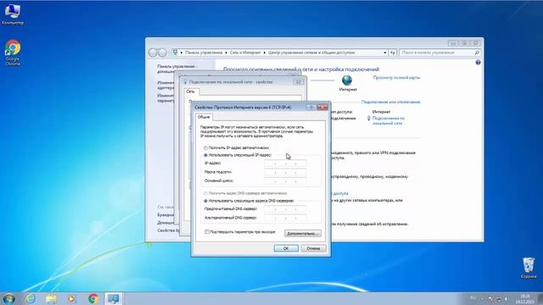Click the alternate DNS server field
This screenshot has width=543, height=305.
(285, 218)
